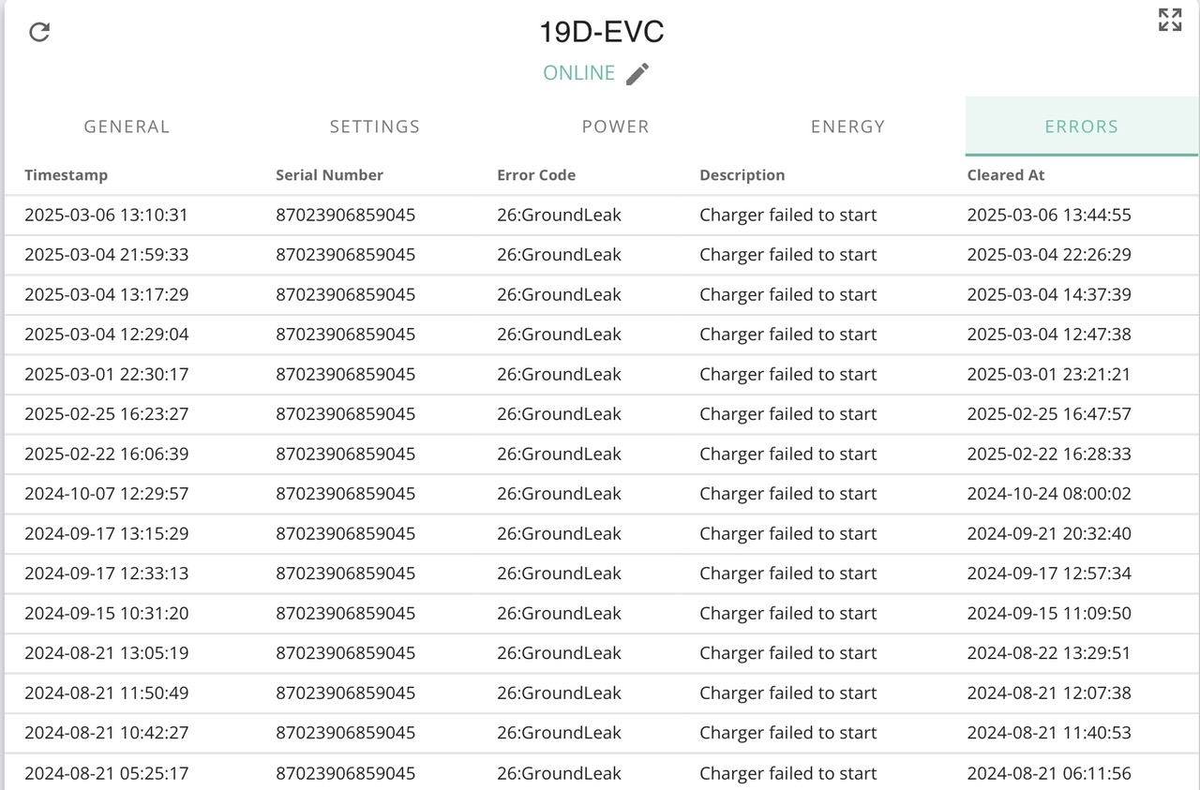The image size is (1200, 790).
Task: Select timestamp 2025-03-01 22:30:17
Action: click(106, 374)
